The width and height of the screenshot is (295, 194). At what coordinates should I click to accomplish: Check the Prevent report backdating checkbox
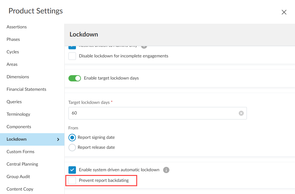pos(72,180)
